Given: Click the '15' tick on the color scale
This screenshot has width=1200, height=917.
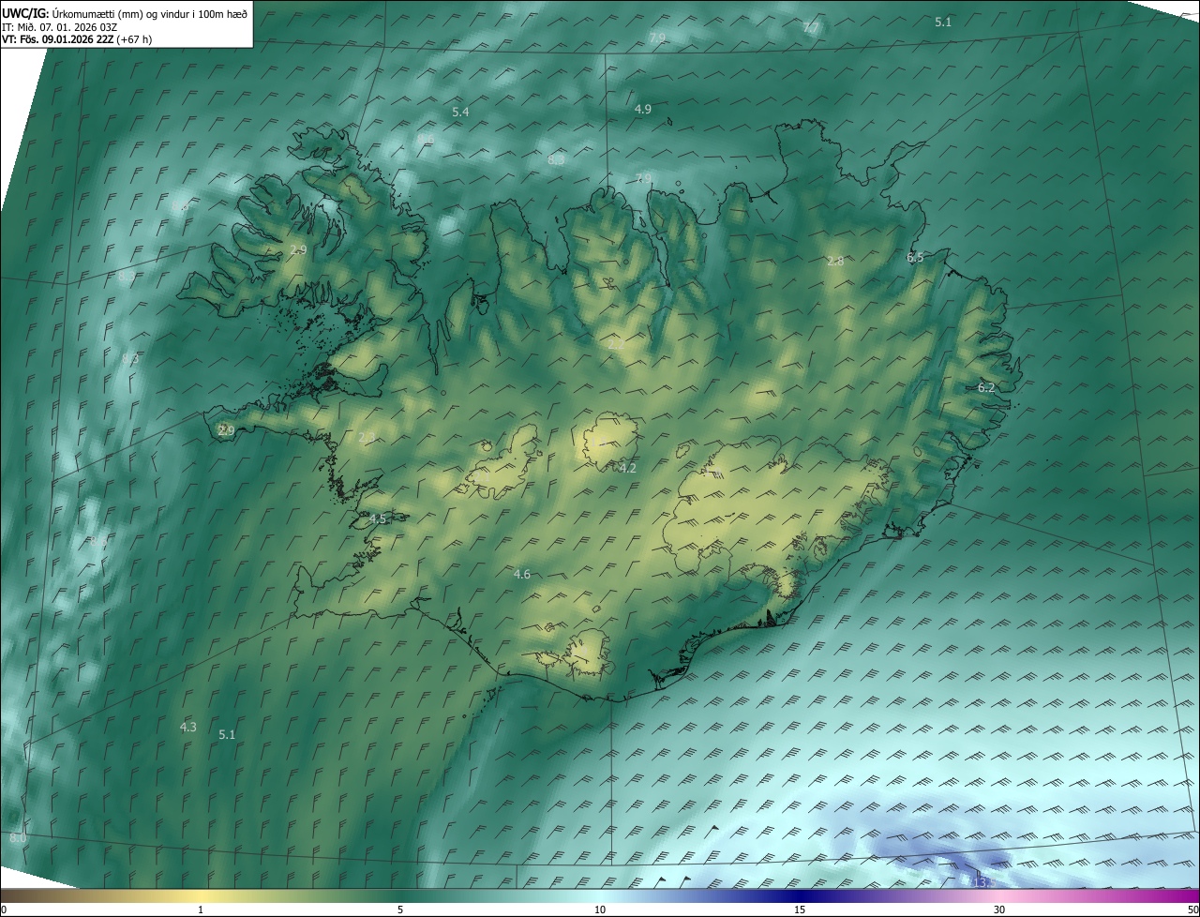Looking at the screenshot, I should click(800, 910).
